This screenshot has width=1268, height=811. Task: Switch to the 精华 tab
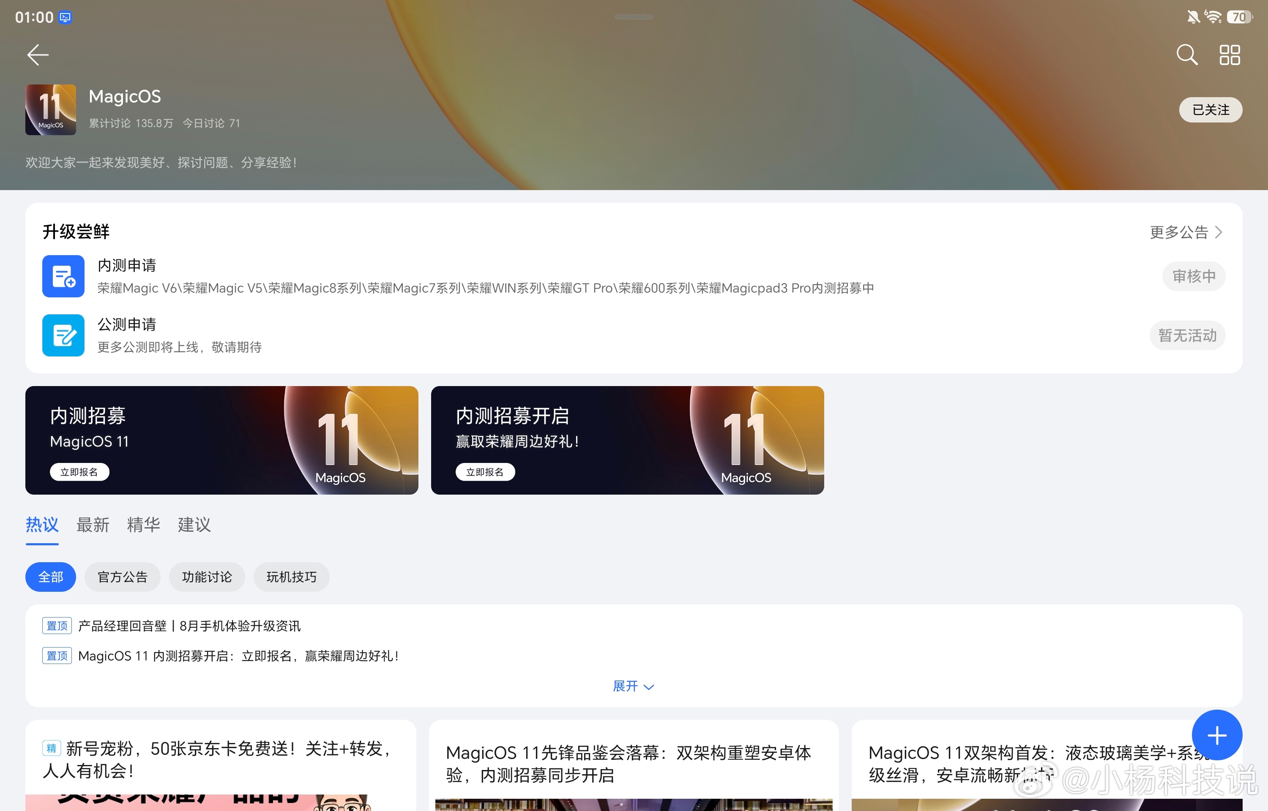[x=143, y=525]
